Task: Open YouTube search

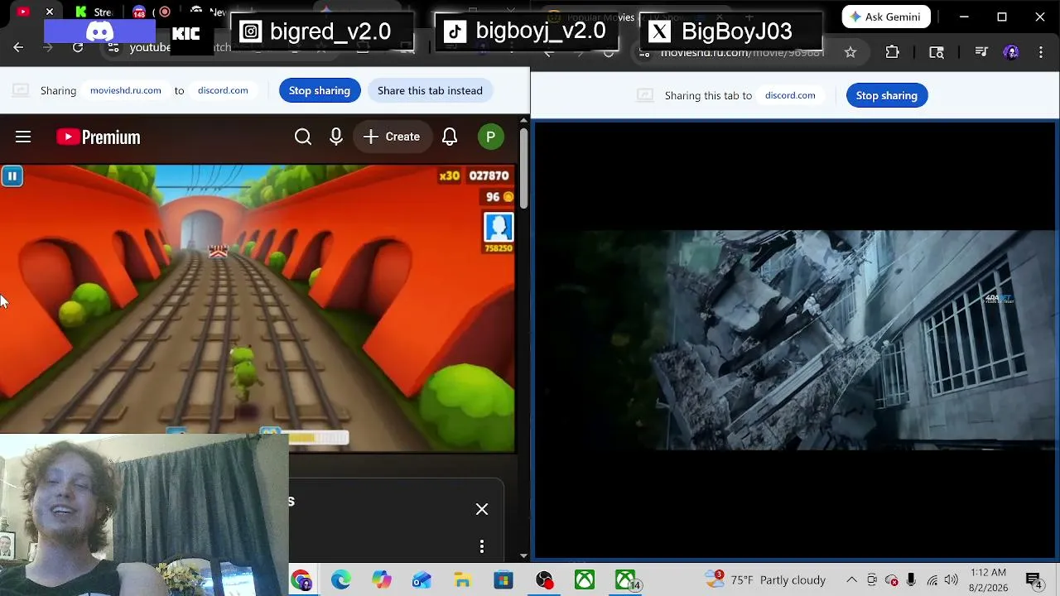Action: (x=303, y=137)
